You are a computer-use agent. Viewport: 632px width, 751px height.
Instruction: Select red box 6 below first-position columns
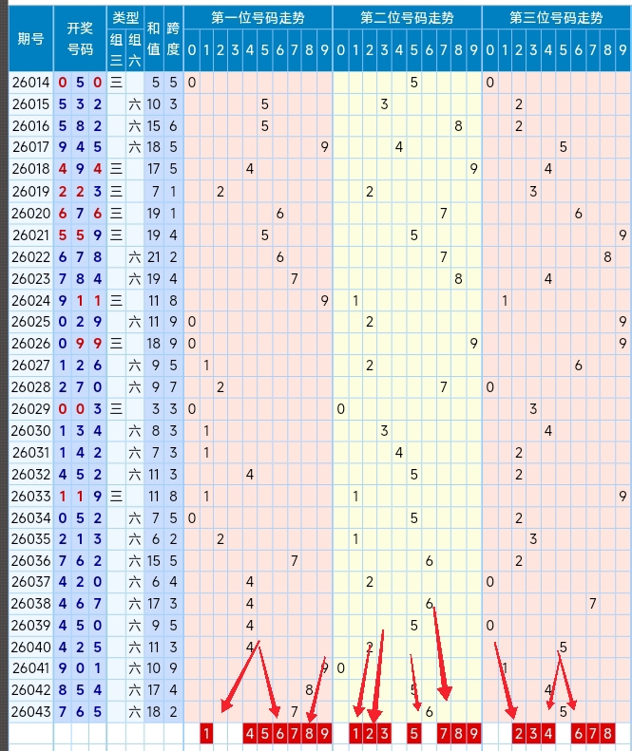point(280,733)
